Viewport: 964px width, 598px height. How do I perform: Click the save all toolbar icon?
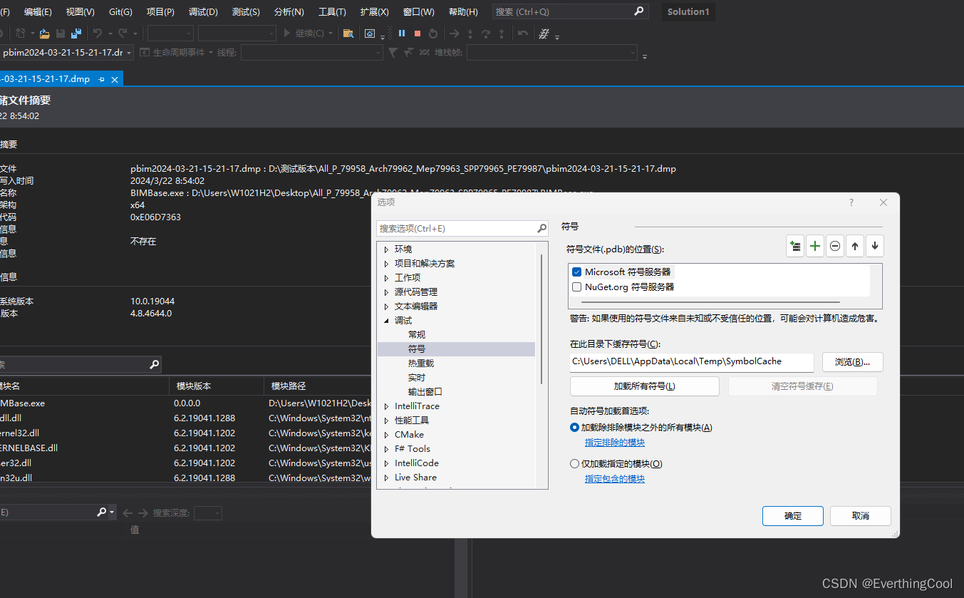[76, 33]
